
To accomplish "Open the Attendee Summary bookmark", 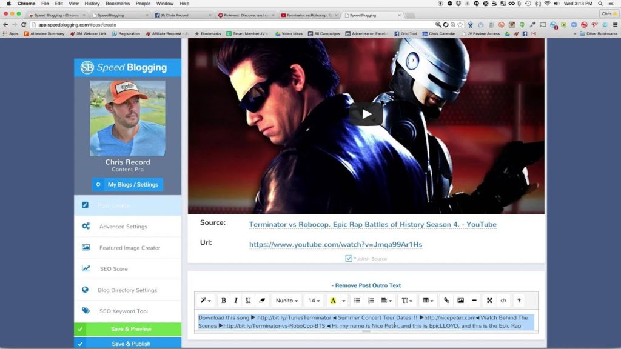I will click(x=44, y=34).
